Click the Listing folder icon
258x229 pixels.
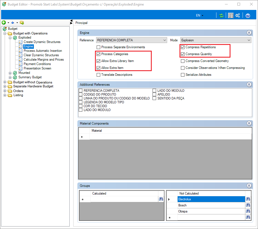pos(10,95)
